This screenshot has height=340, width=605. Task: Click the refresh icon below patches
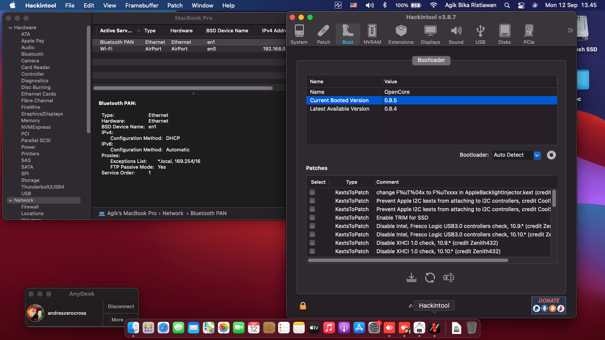(x=430, y=278)
